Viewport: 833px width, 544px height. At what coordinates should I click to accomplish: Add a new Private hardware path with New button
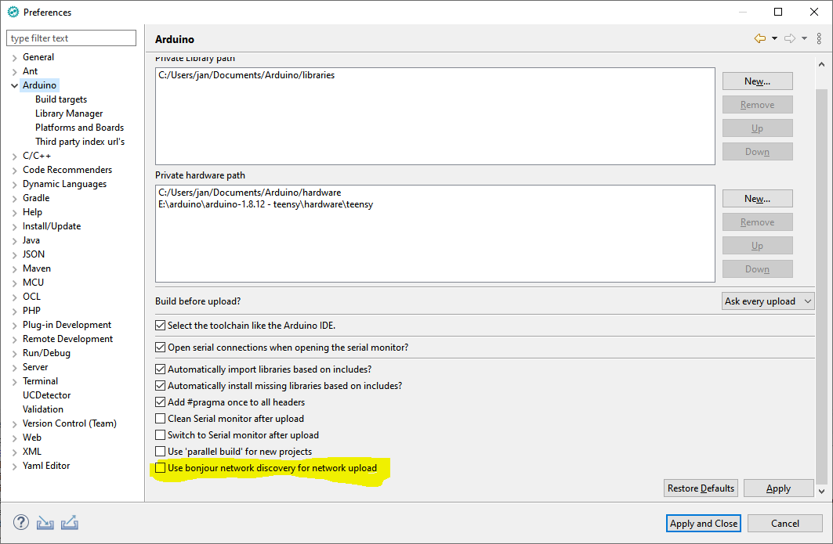[x=757, y=198]
